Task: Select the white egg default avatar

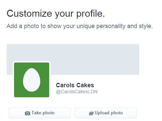Action: (32, 80)
